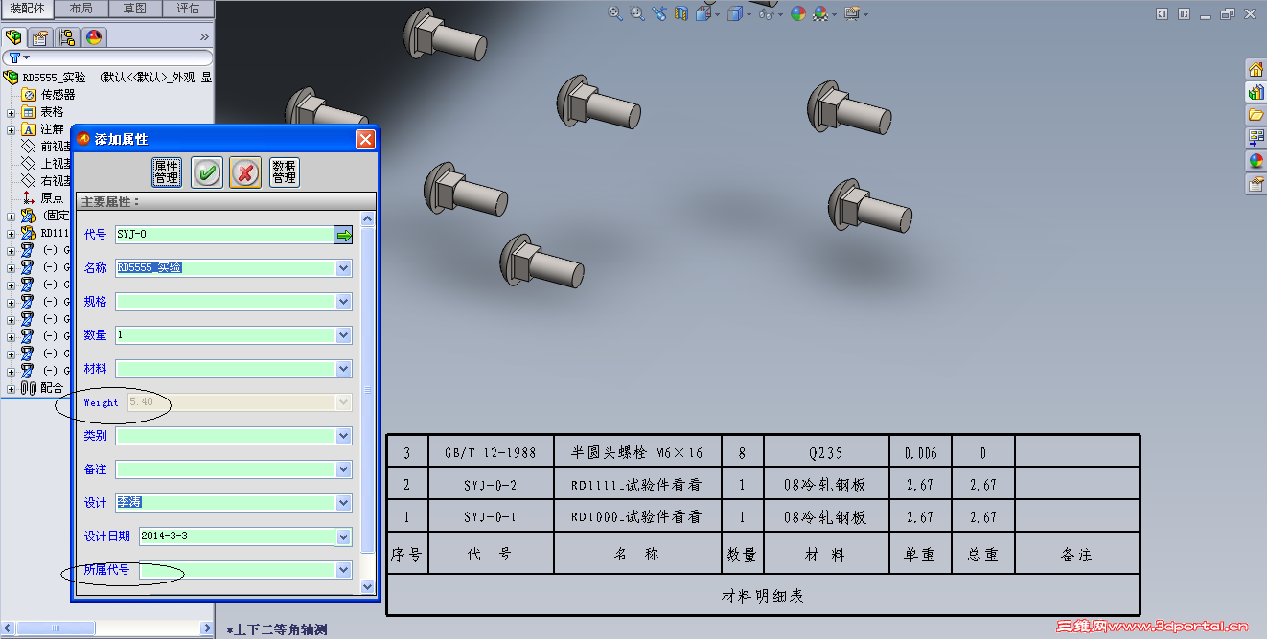Click green arrow beside 代号 field

point(343,235)
